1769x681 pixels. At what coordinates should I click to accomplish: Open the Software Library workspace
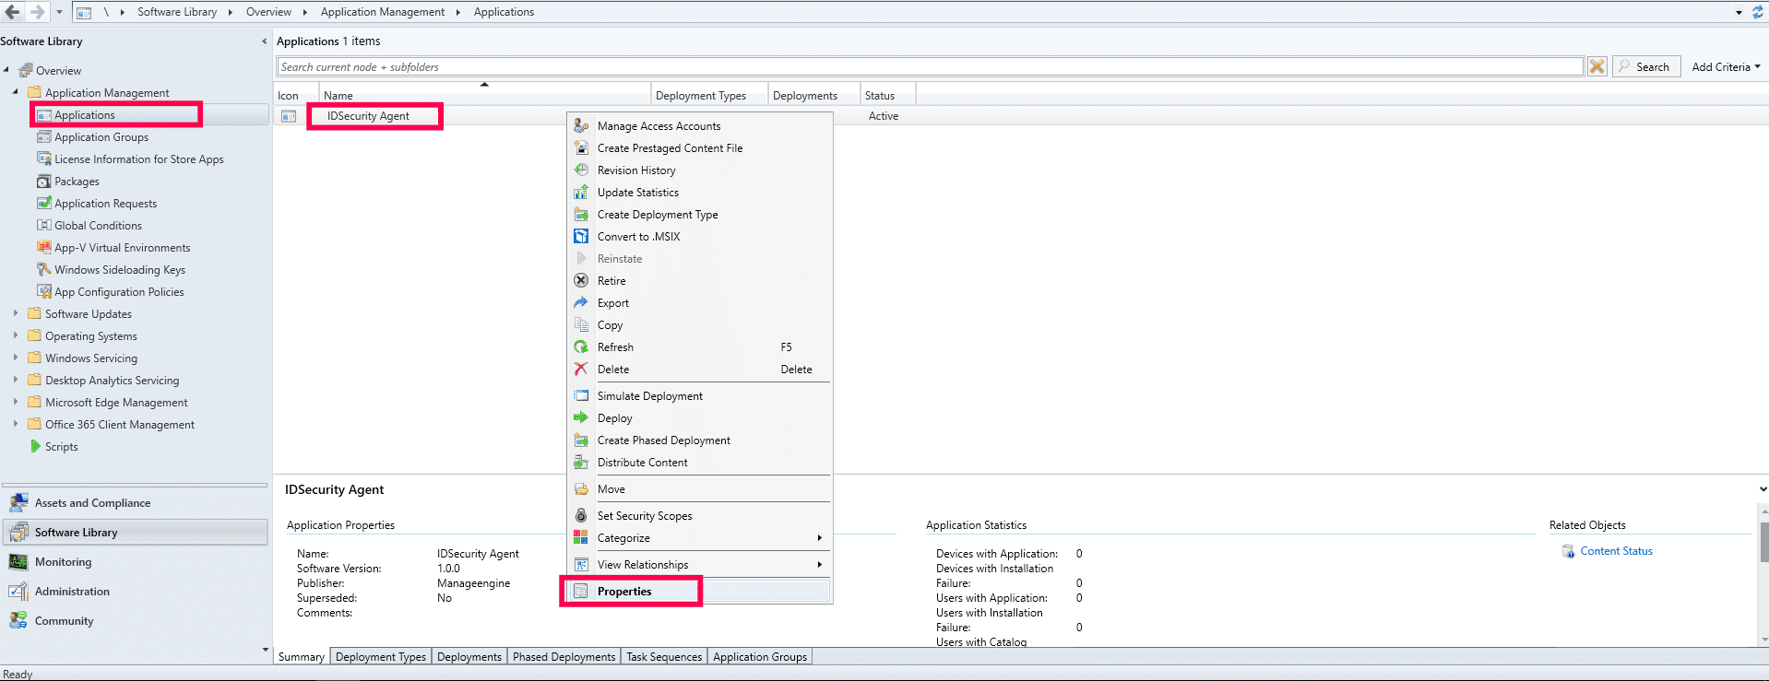tap(136, 533)
